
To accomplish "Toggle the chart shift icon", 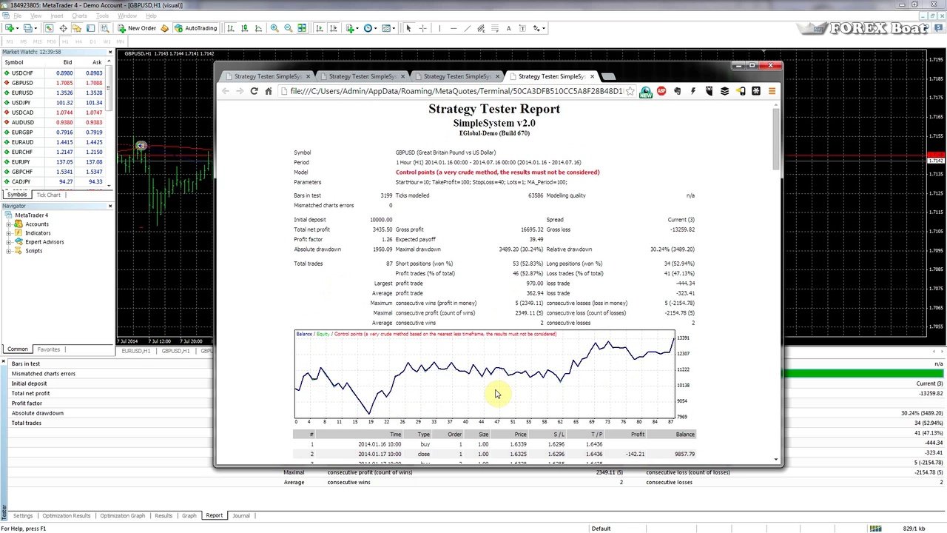I will 333,28.
